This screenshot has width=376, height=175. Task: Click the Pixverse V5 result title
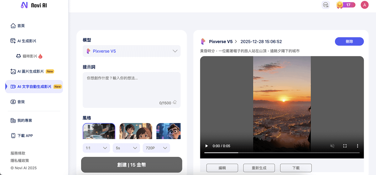coord(221,42)
